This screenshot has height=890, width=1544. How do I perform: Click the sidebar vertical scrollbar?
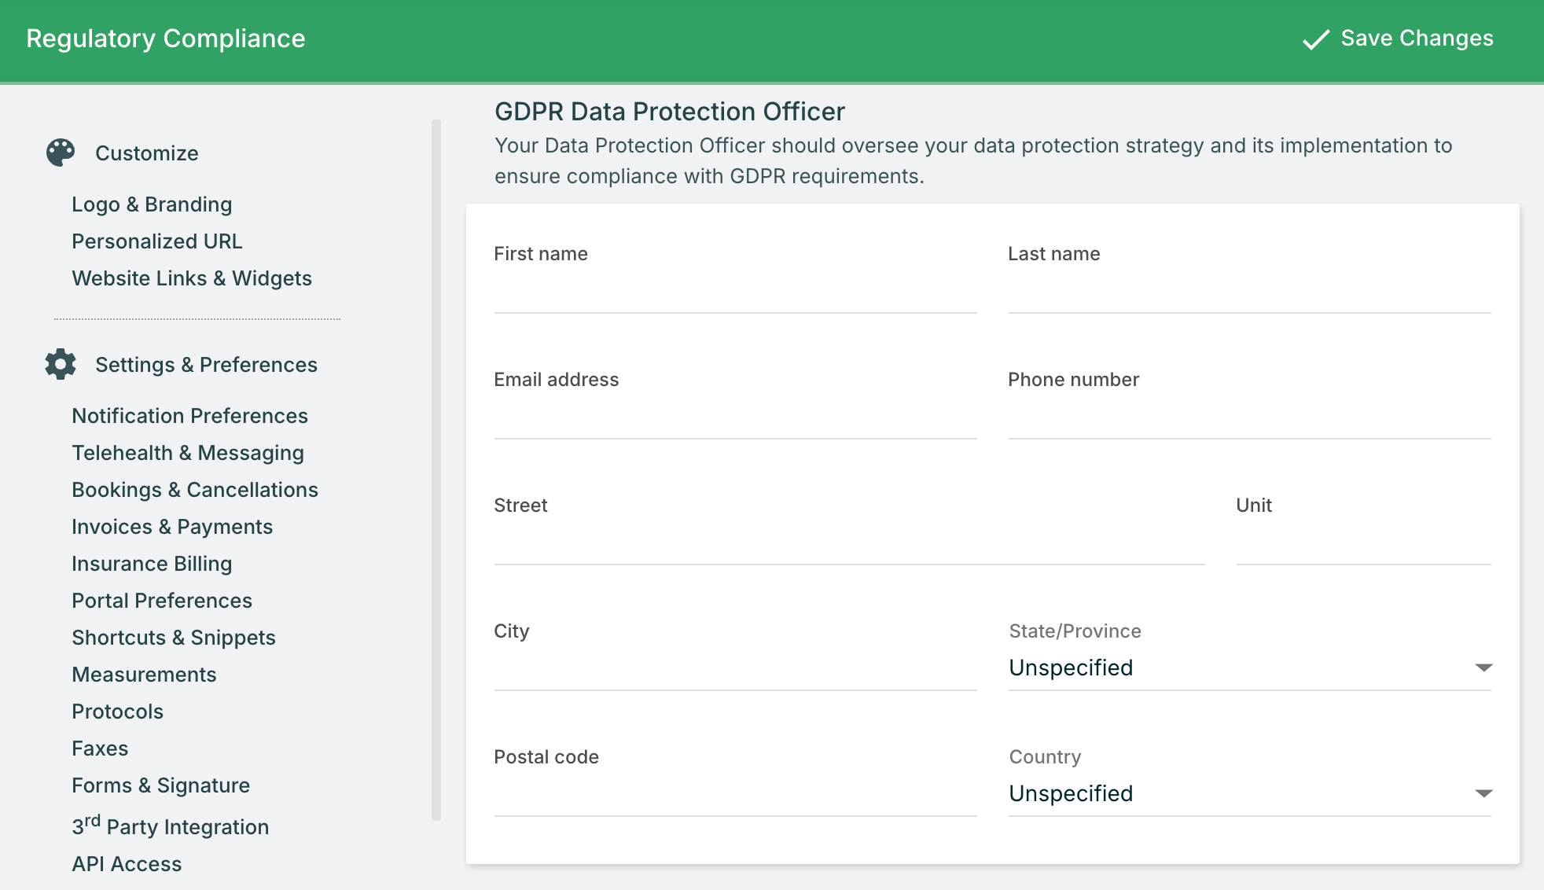point(436,469)
